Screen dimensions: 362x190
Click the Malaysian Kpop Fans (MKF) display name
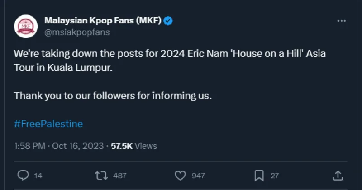click(x=103, y=21)
